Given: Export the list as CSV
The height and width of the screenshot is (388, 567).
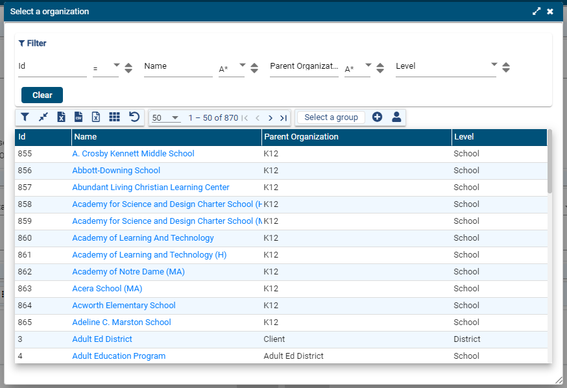Looking at the screenshot, I should [x=78, y=117].
